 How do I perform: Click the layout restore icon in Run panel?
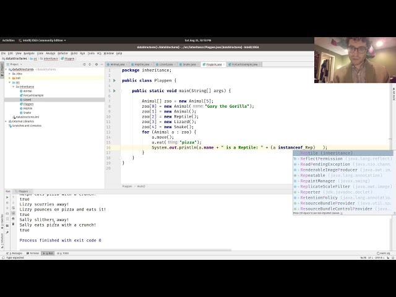click(x=7, y=225)
